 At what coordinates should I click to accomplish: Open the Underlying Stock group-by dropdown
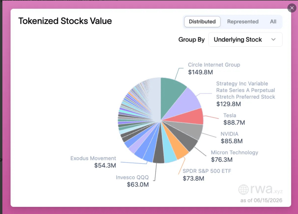coord(245,40)
